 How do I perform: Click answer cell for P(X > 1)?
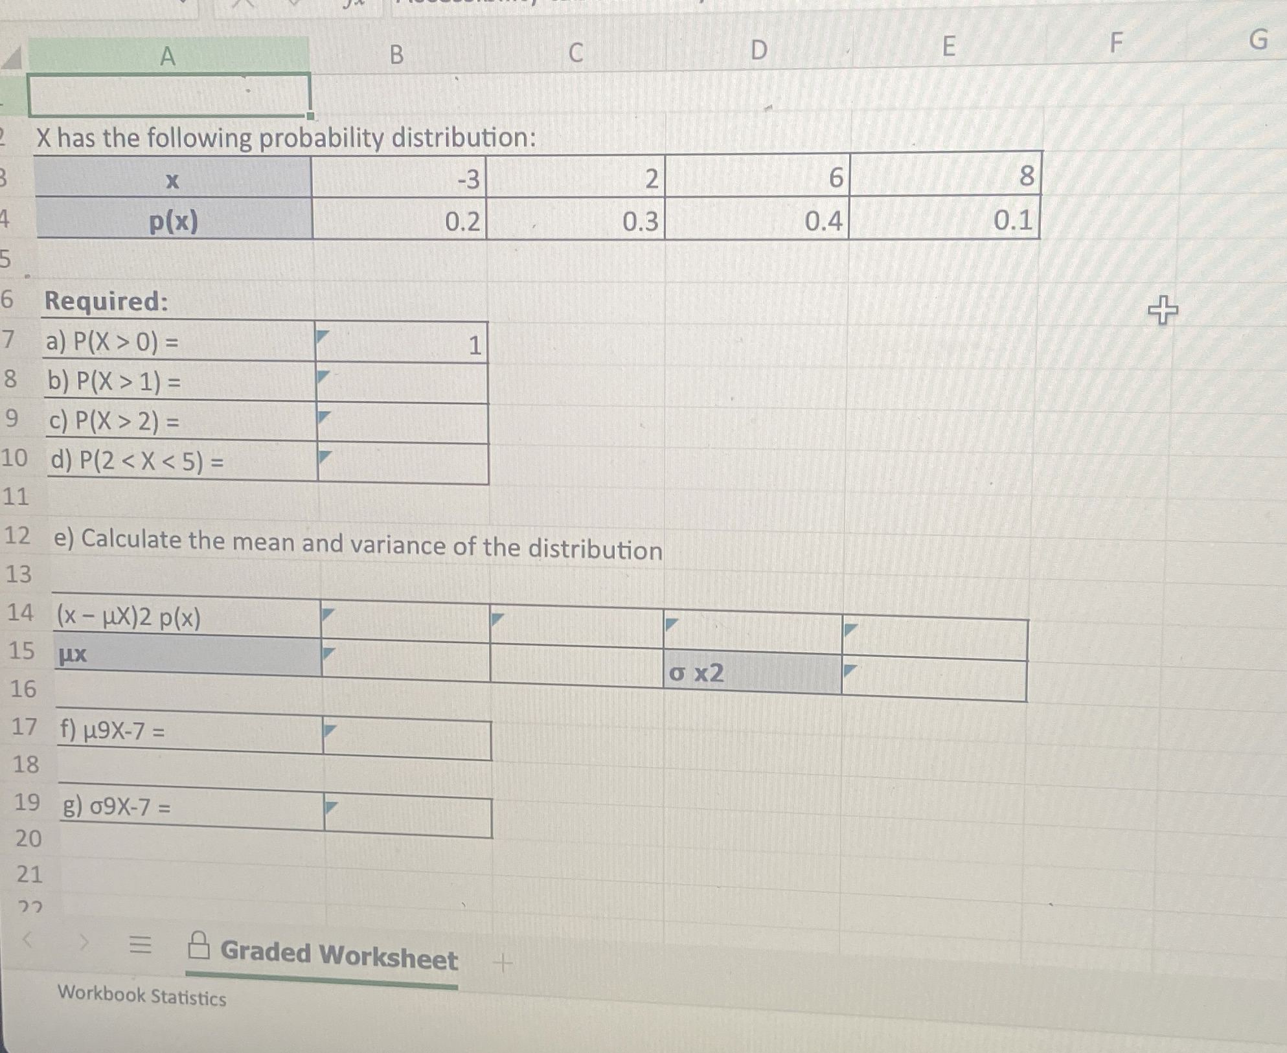tap(402, 383)
